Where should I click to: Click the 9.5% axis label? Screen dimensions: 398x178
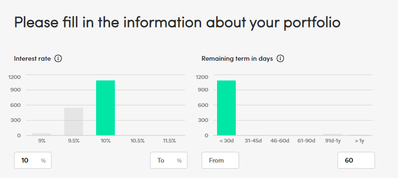[x=74, y=141]
